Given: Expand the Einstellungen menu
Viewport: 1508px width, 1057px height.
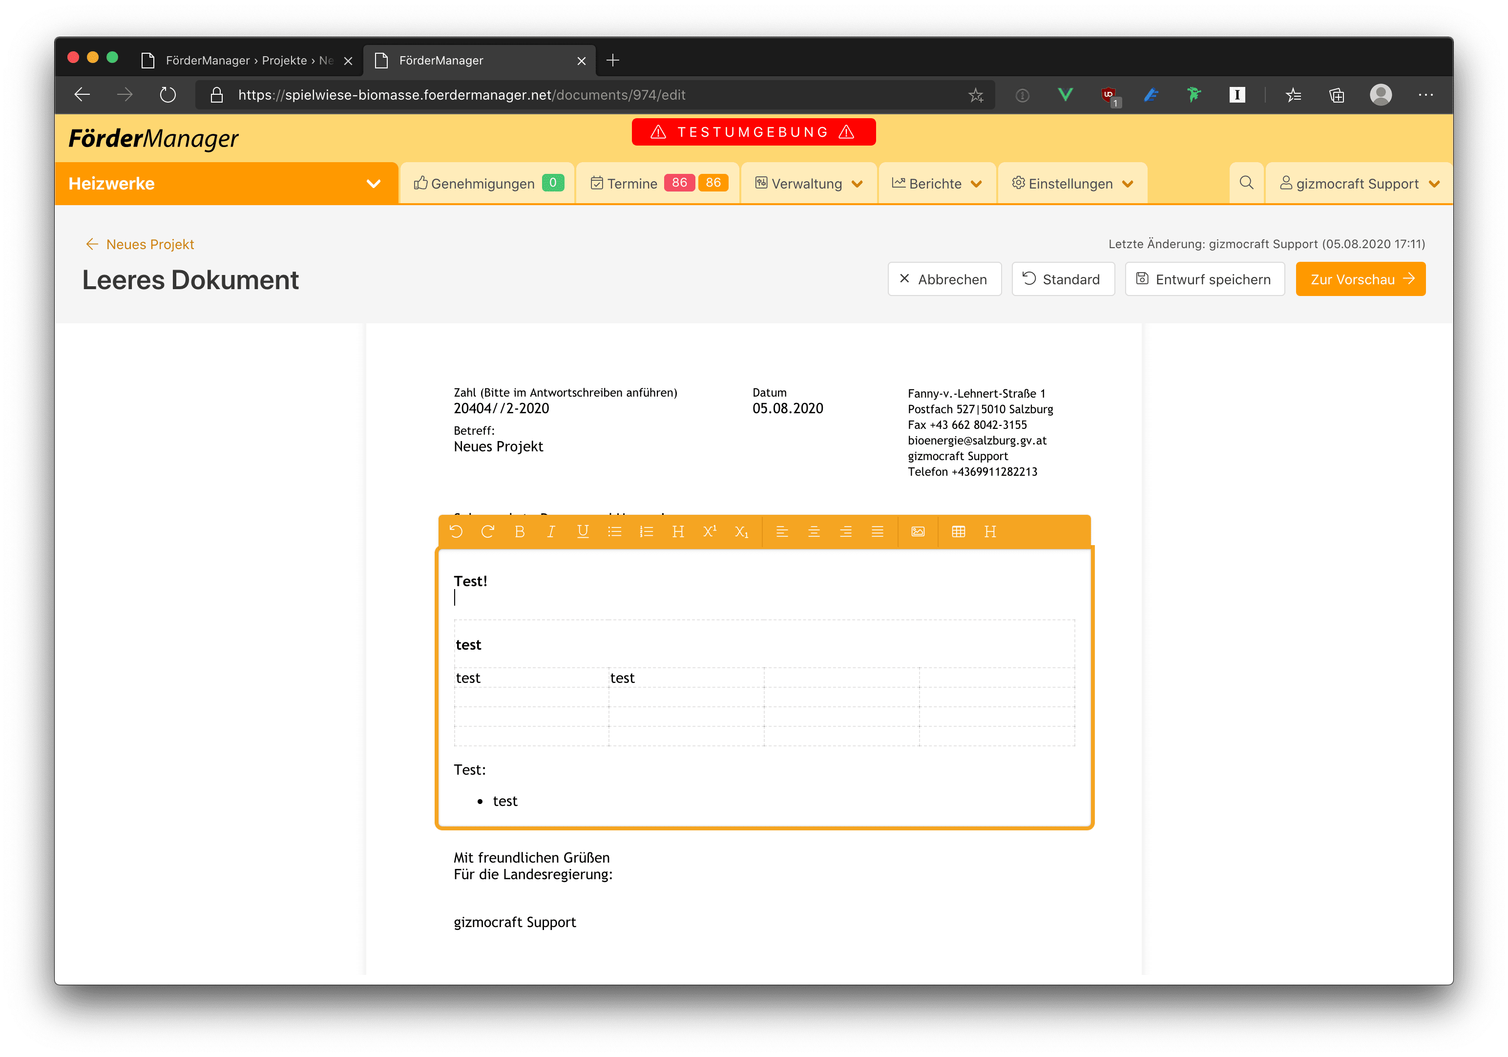Looking at the screenshot, I should pos(1072,183).
